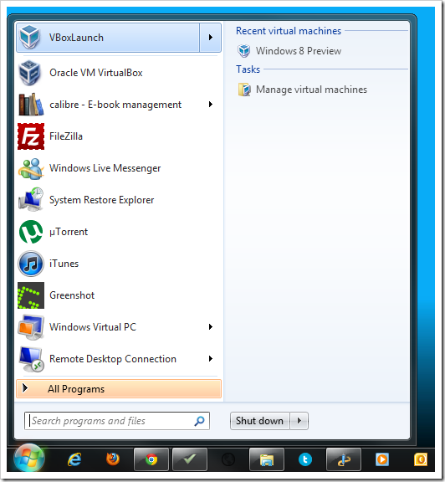445x482 pixels.
Task: Switch to the green checkmark taskbar app
Action: (x=190, y=459)
